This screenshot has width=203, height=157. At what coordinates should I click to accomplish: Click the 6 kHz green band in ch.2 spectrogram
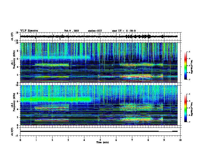pos(55,100)
